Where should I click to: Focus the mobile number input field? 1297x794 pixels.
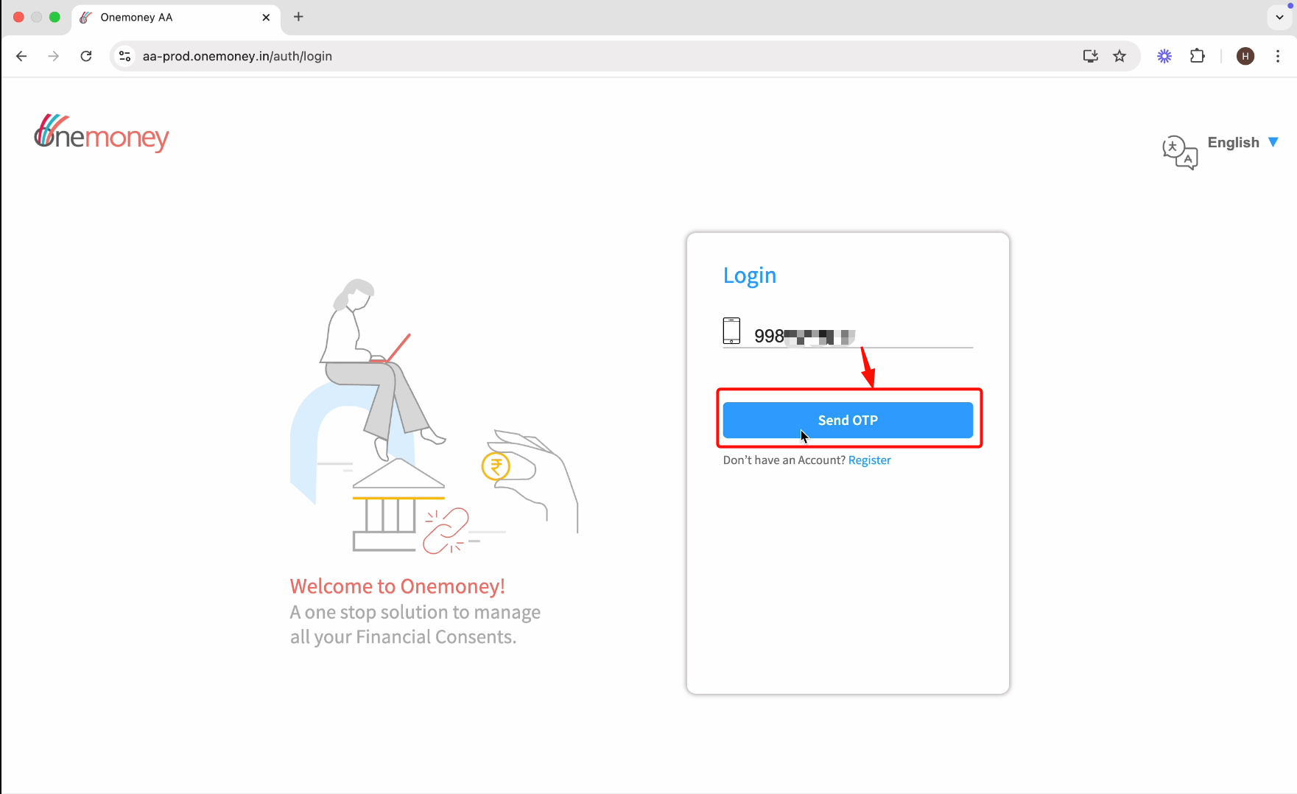point(862,336)
